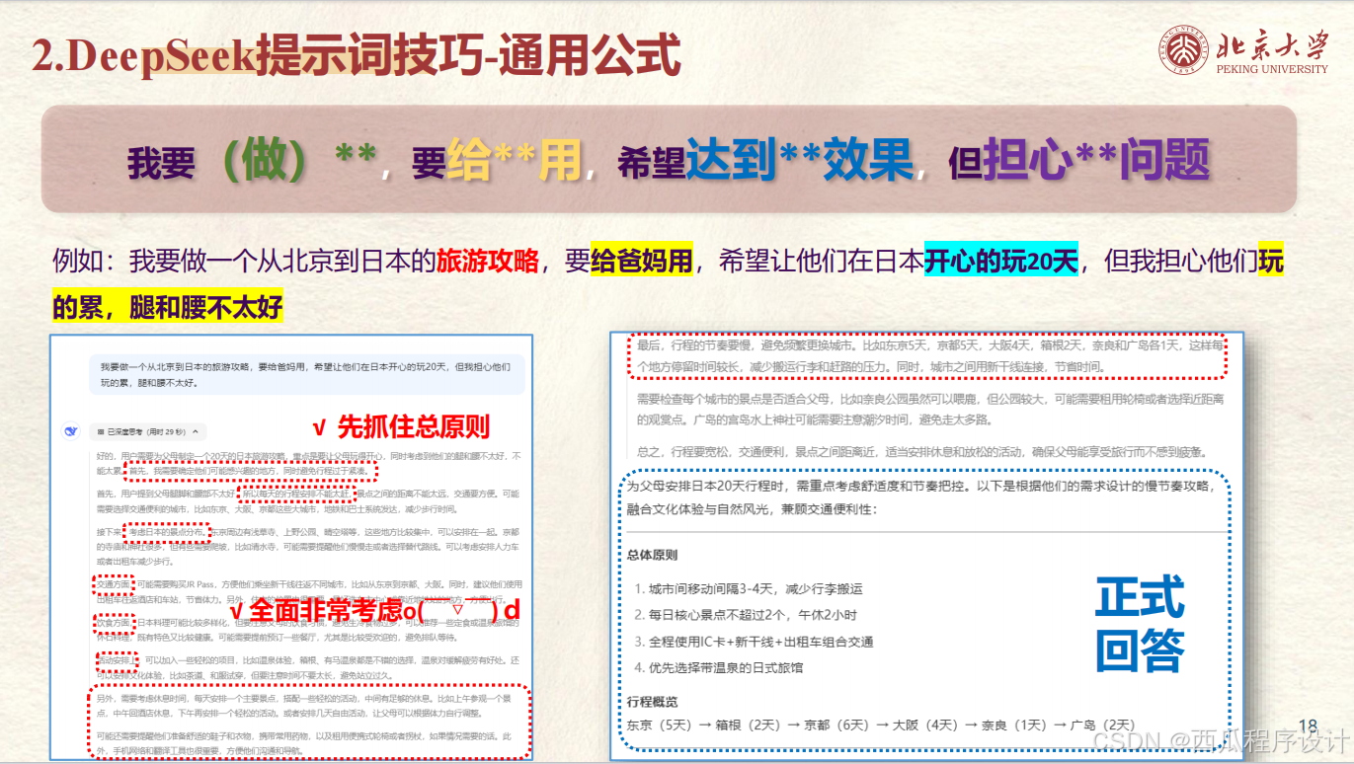Click the 已深度思考（用时 29 秒）pill
Screen dimensions: 1354x764
click(147, 431)
